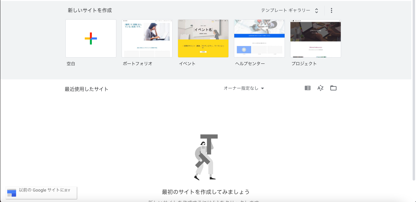Pick the プロジェクト template thumbnail
Viewport: 416px width, 202px height.
(x=316, y=38)
